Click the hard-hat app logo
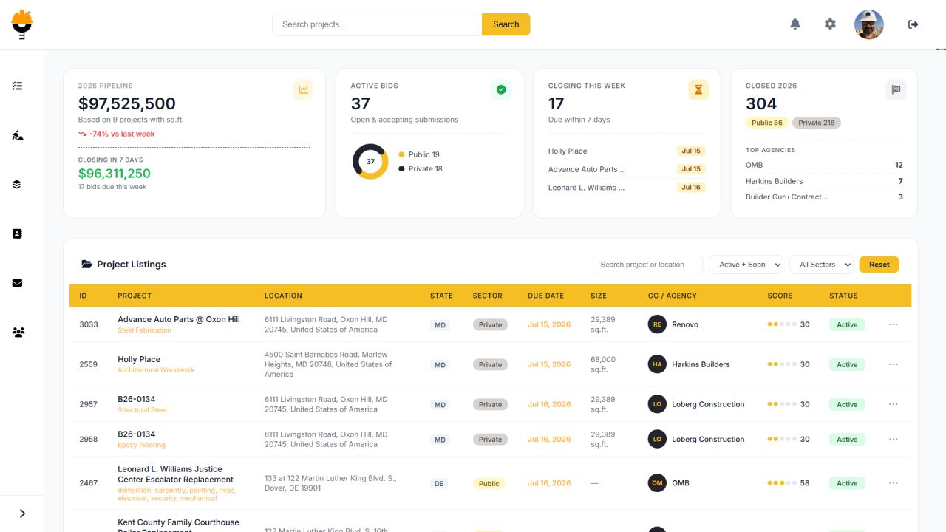The image size is (946, 532). pos(22,24)
